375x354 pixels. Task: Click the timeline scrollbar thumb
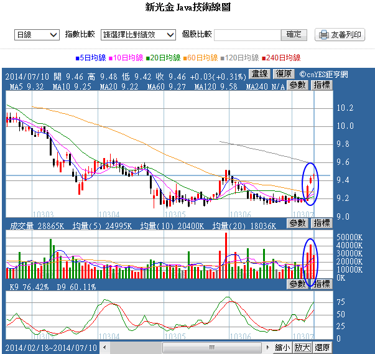coord(212,347)
